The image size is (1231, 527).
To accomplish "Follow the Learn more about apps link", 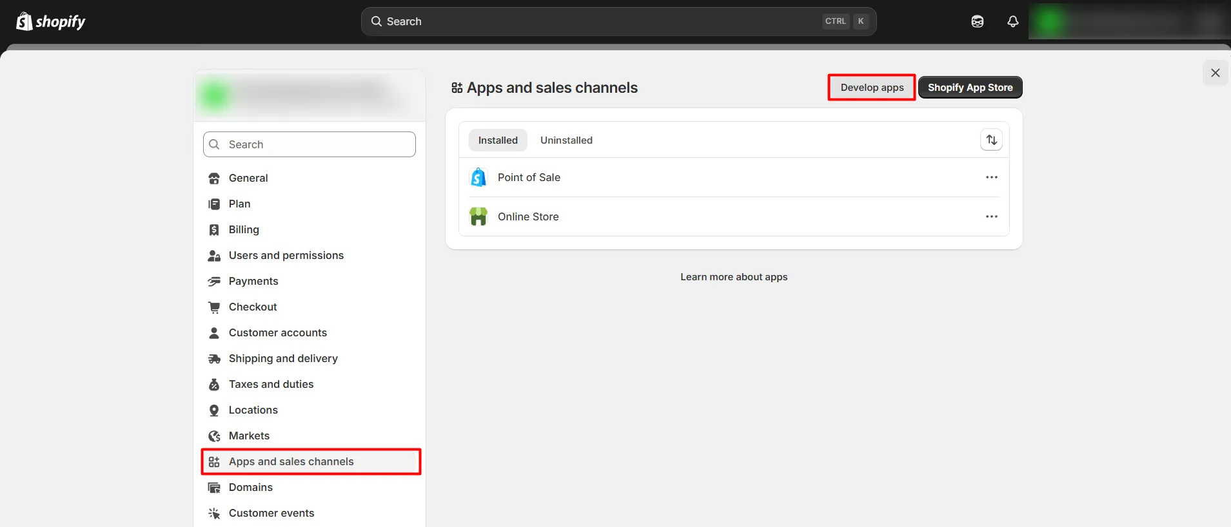I will point(734,277).
